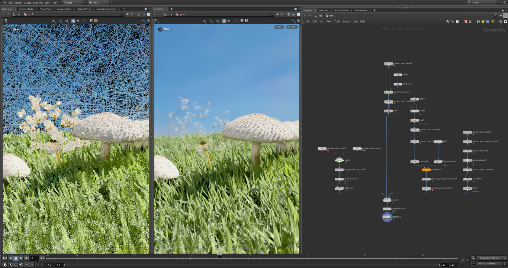Switch to the Animation Editor tab

tap(26, 9)
